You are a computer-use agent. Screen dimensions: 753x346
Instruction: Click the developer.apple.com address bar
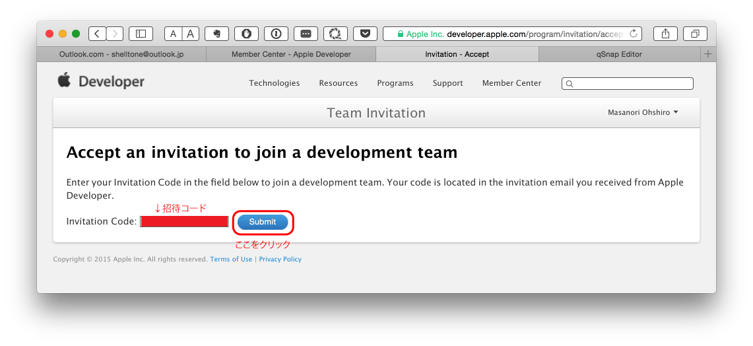point(513,34)
